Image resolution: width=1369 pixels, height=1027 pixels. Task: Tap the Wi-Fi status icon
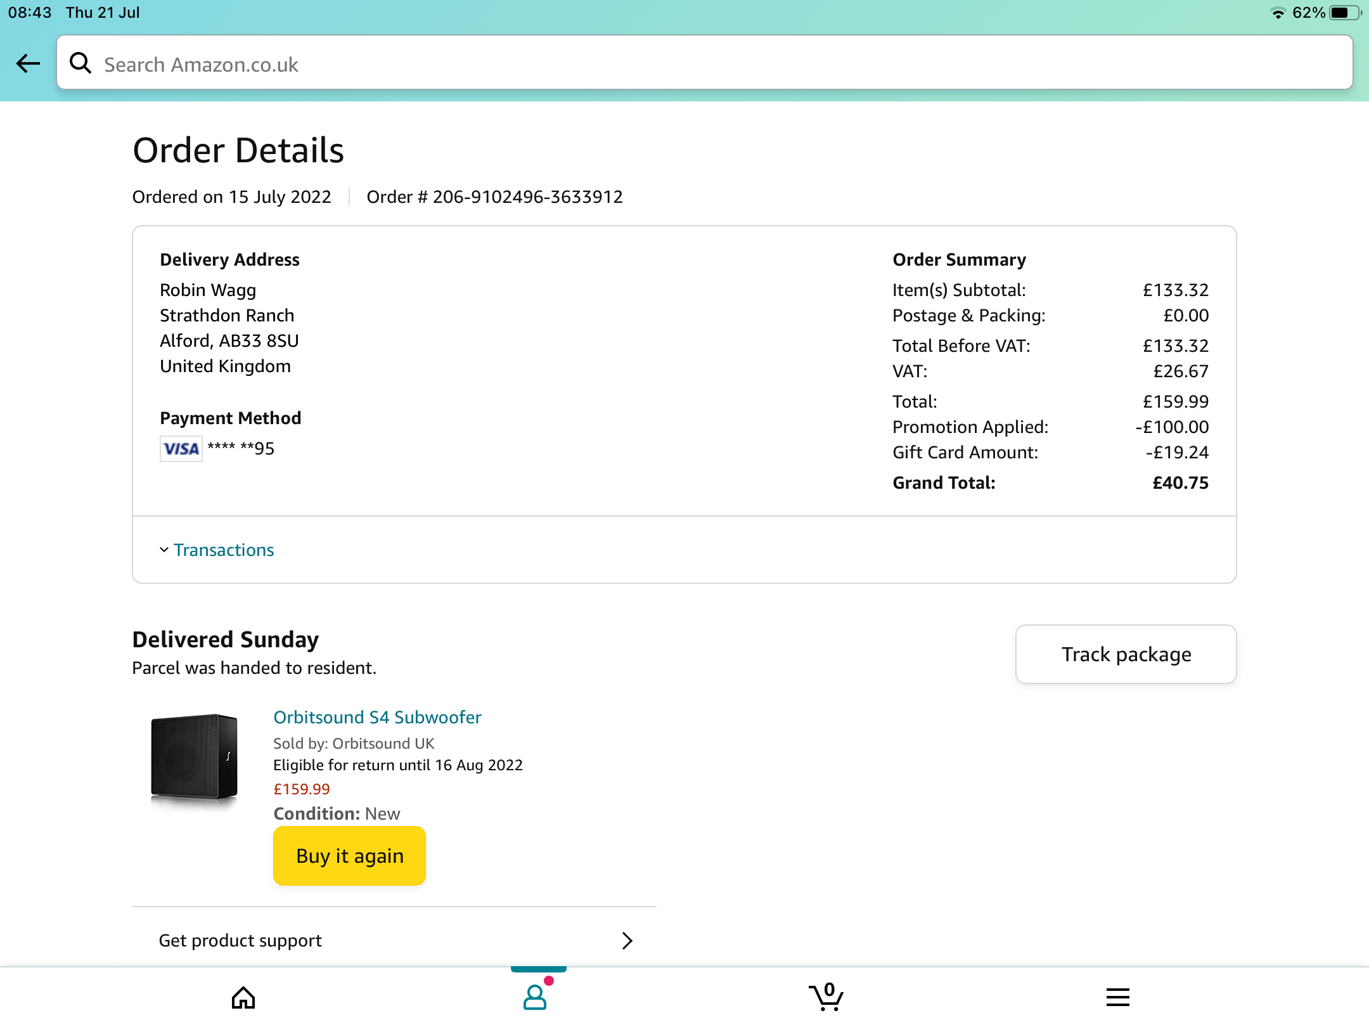coord(1278,13)
